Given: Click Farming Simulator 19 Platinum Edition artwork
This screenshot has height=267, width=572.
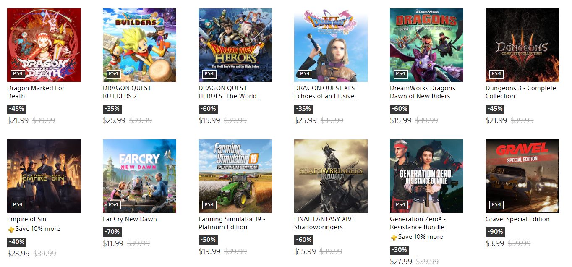Looking at the screenshot, I should coord(235,176).
